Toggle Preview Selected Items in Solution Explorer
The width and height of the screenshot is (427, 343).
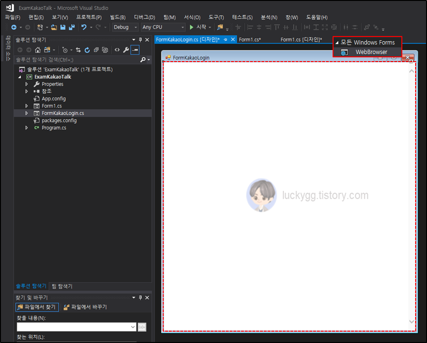click(135, 50)
